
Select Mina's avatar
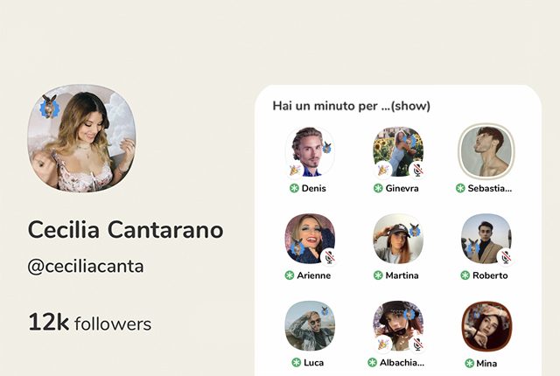click(486, 325)
